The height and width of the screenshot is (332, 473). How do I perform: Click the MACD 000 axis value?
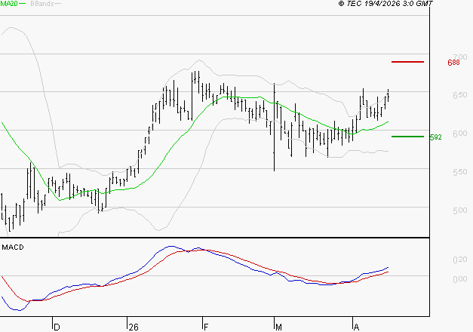[x=460, y=279]
